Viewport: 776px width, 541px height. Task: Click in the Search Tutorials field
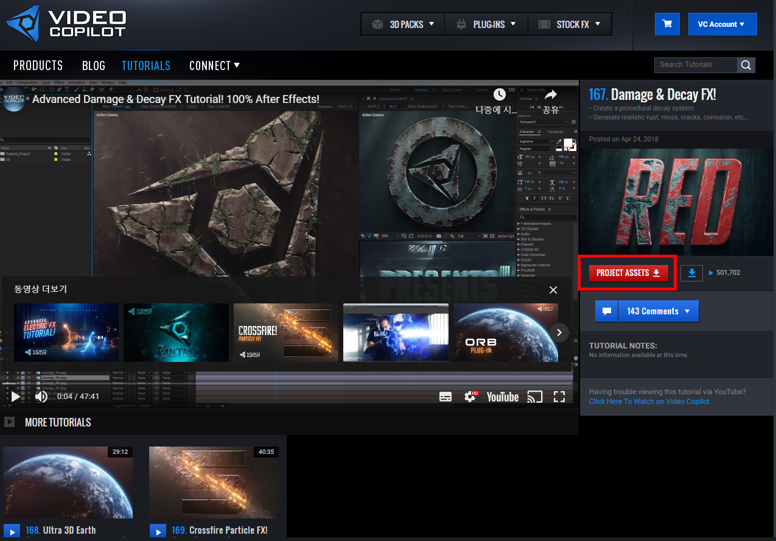click(696, 65)
